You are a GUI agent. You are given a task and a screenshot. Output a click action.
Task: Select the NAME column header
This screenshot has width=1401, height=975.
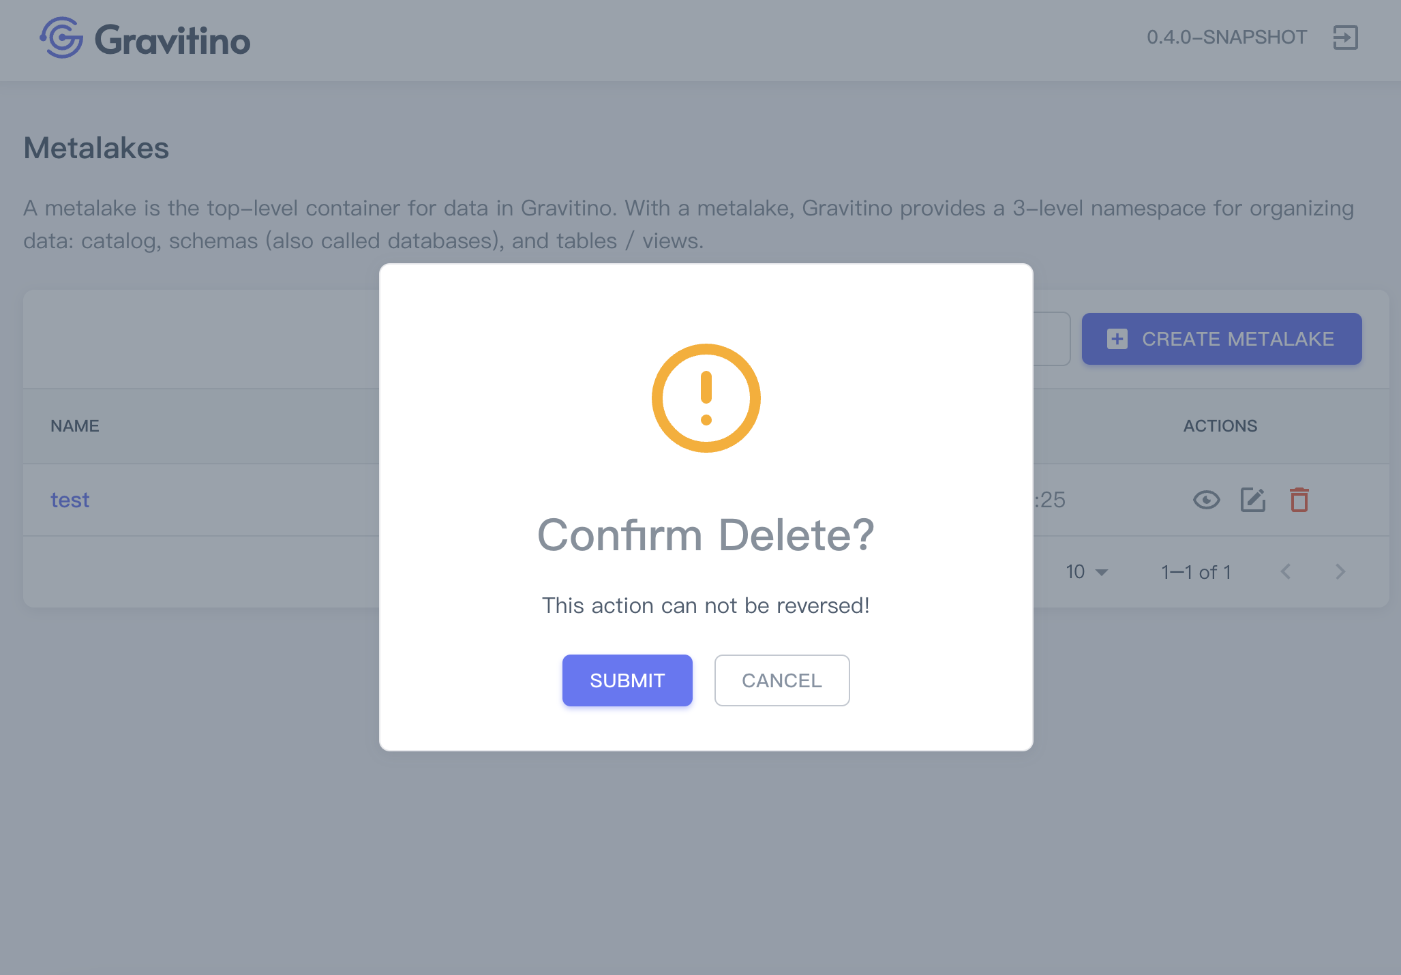pyautogui.click(x=76, y=425)
